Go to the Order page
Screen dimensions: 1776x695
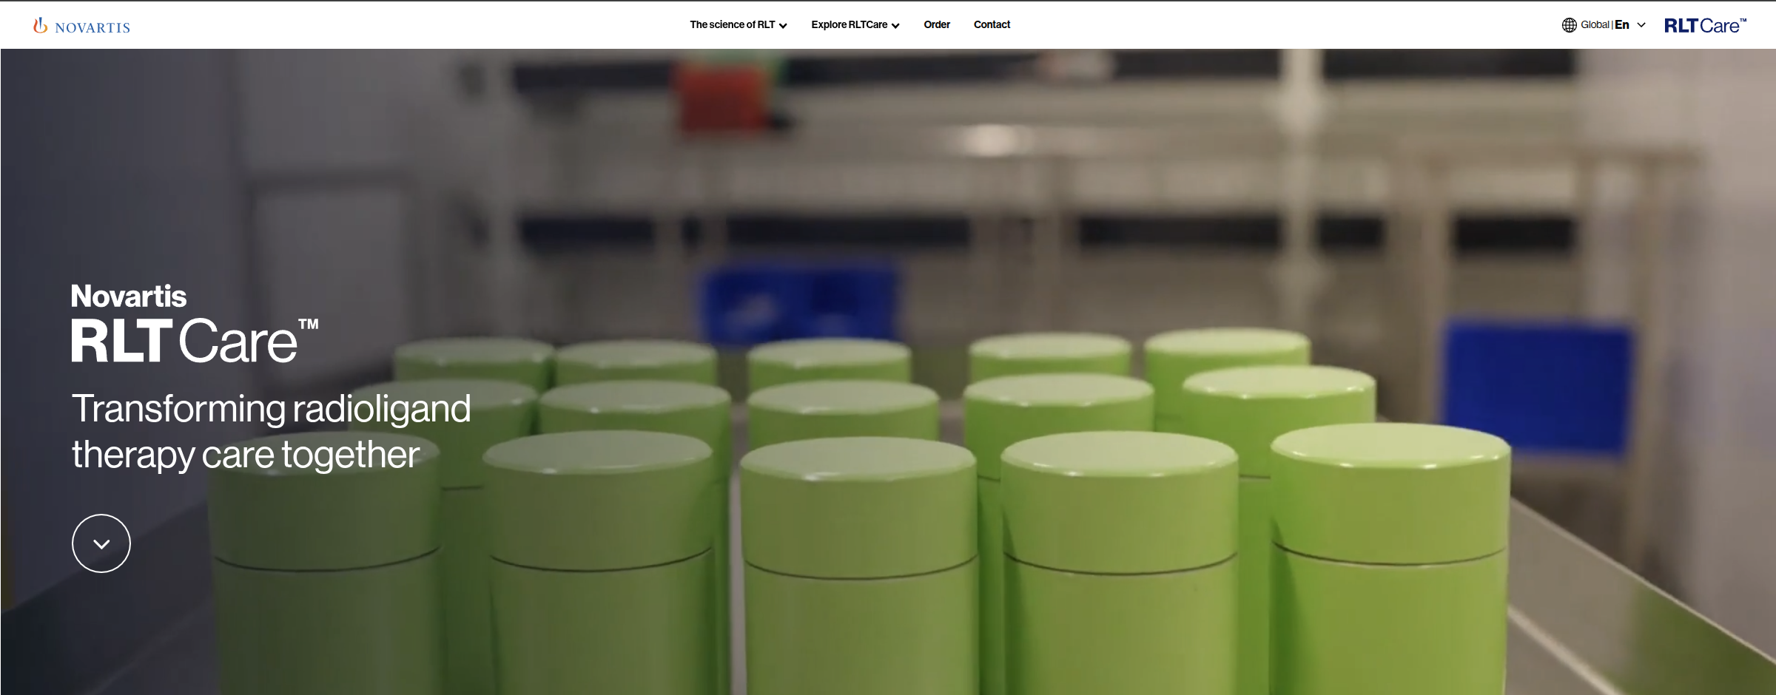click(937, 24)
